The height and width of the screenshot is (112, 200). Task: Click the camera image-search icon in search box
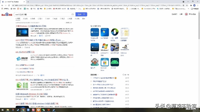pyautogui.click(x=73, y=14)
